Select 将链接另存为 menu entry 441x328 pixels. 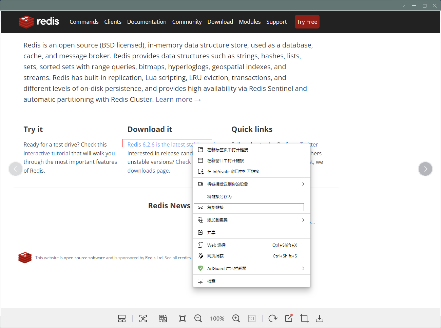pos(252,196)
